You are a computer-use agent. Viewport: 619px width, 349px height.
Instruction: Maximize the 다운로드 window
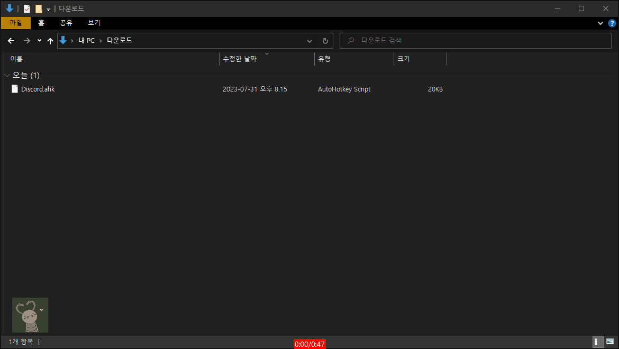click(x=581, y=8)
